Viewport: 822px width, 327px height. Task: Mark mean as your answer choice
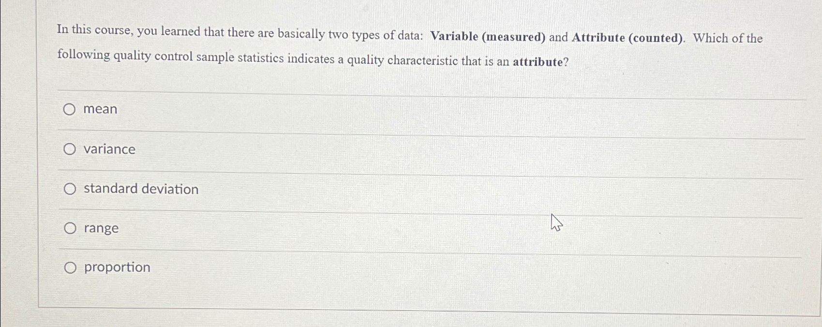coord(70,109)
